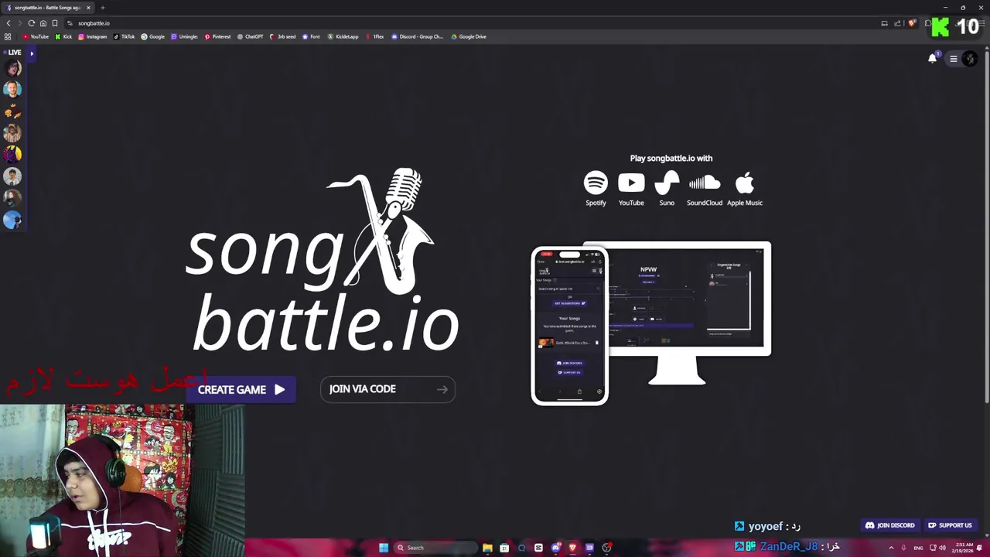Choose the Apple Music platform icon
990x557 pixels.
pyautogui.click(x=745, y=189)
